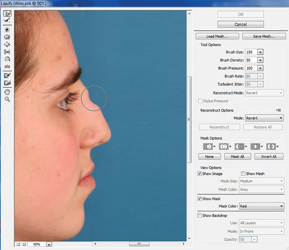Click the Load Mesh button
This screenshot has height=250, width=289.
(217, 36)
